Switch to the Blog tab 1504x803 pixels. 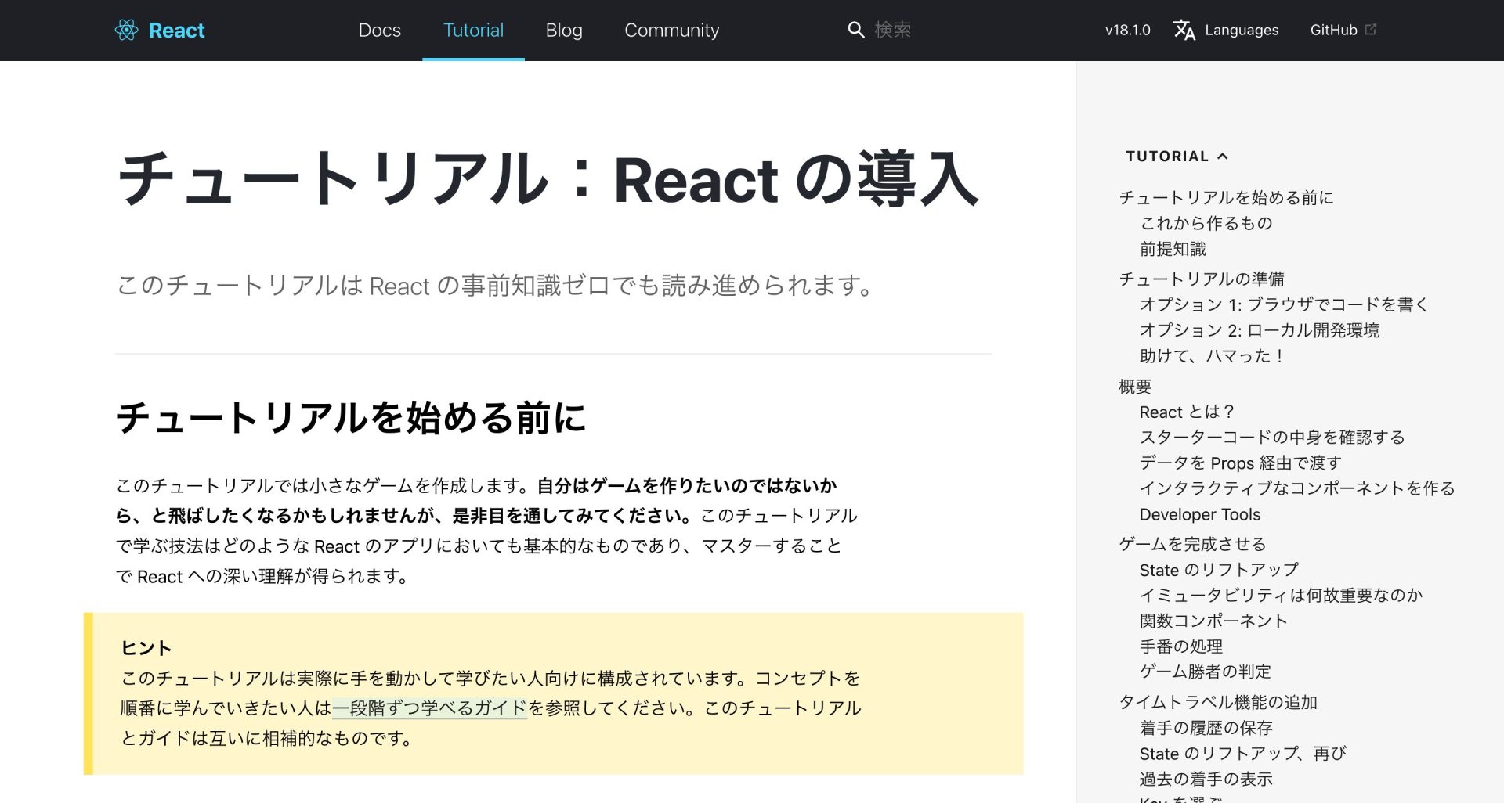click(563, 30)
